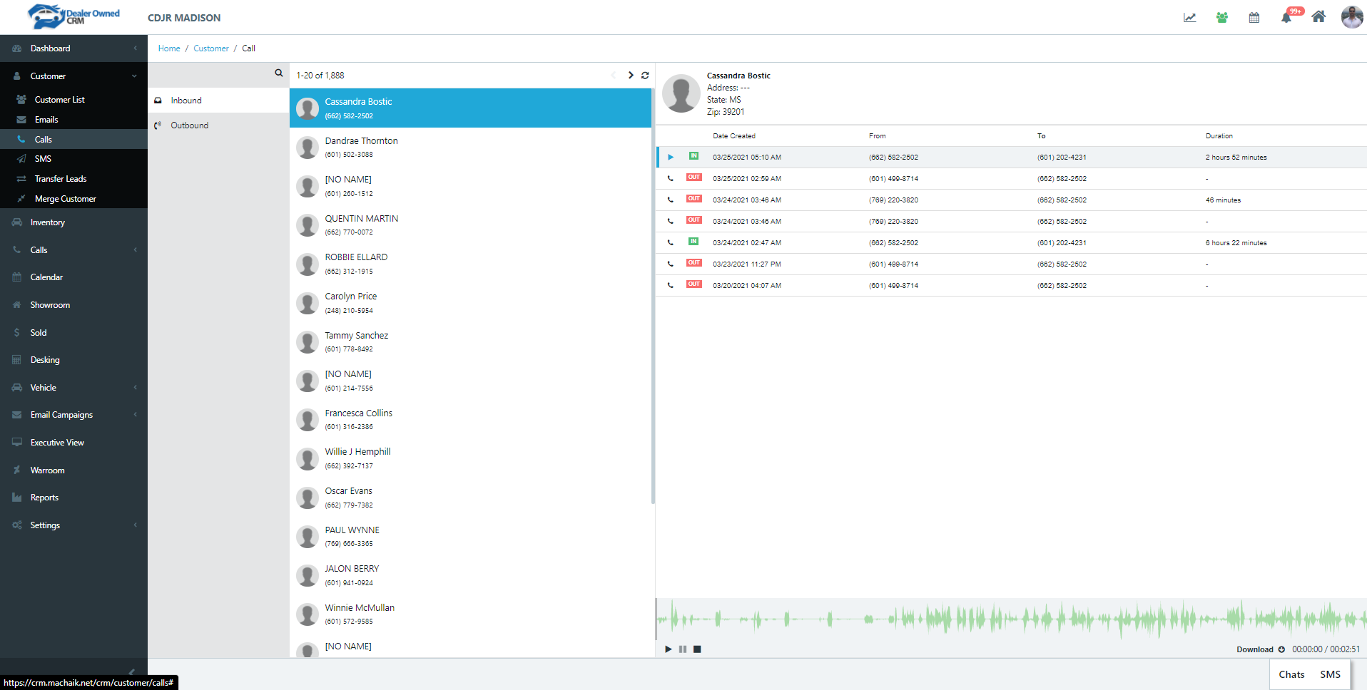The height and width of the screenshot is (690, 1367).
Task: Select the Outbound calls tab
Action: click(x=190, y=125)
